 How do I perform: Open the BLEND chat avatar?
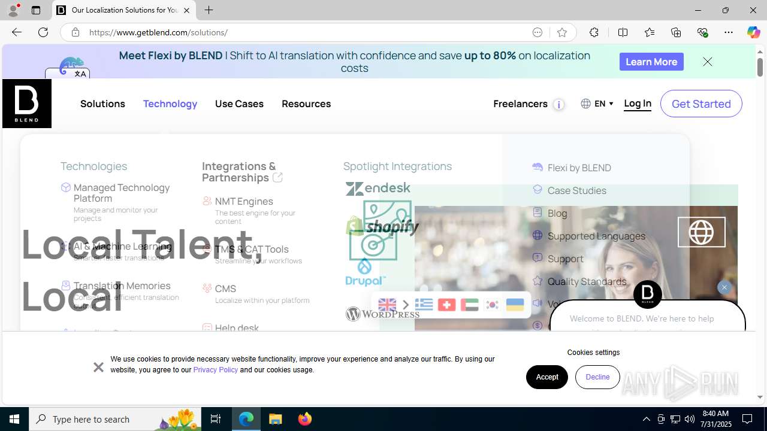[x=648, y=294]
